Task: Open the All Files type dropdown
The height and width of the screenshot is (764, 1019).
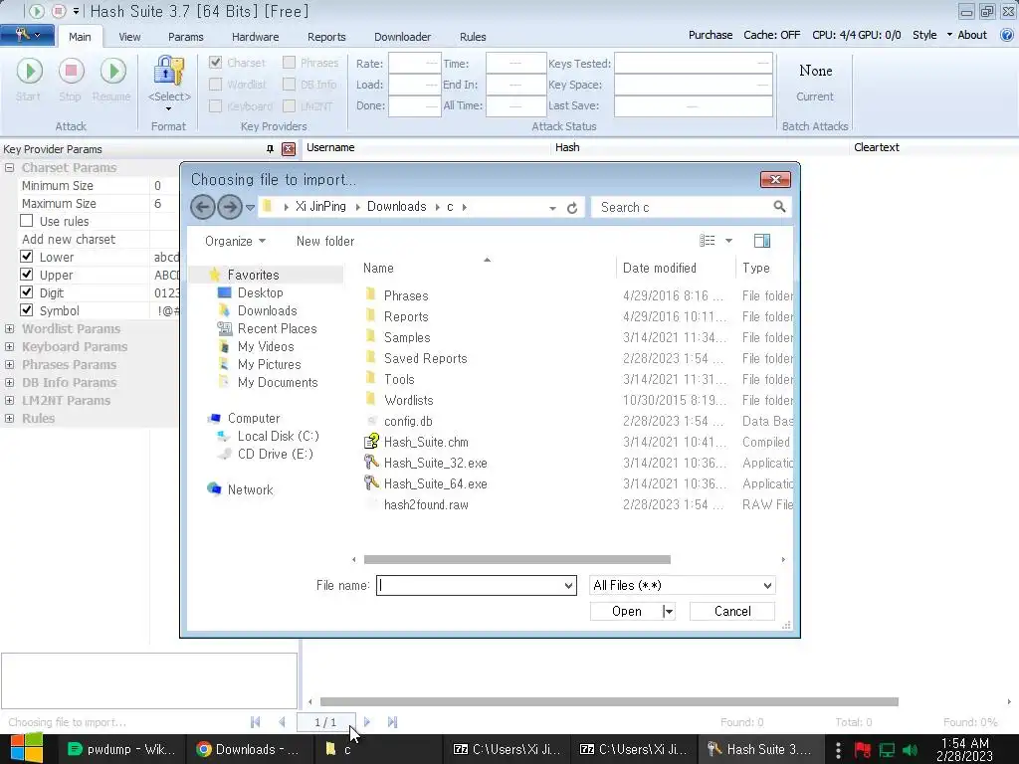Action: pos(767,585)
